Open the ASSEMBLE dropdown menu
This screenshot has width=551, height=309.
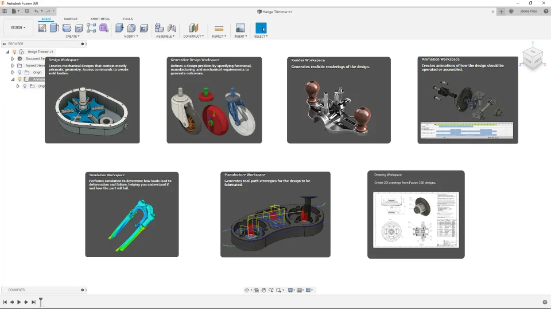[165, 37]
